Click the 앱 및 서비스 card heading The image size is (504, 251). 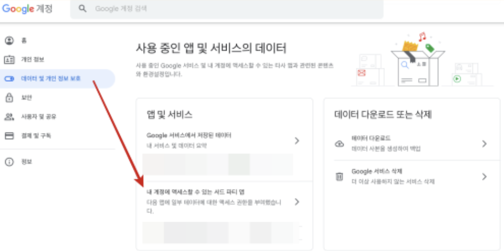coord(169,114)
